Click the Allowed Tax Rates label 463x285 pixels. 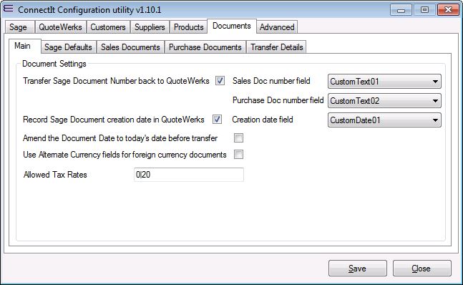click(55, 175)
